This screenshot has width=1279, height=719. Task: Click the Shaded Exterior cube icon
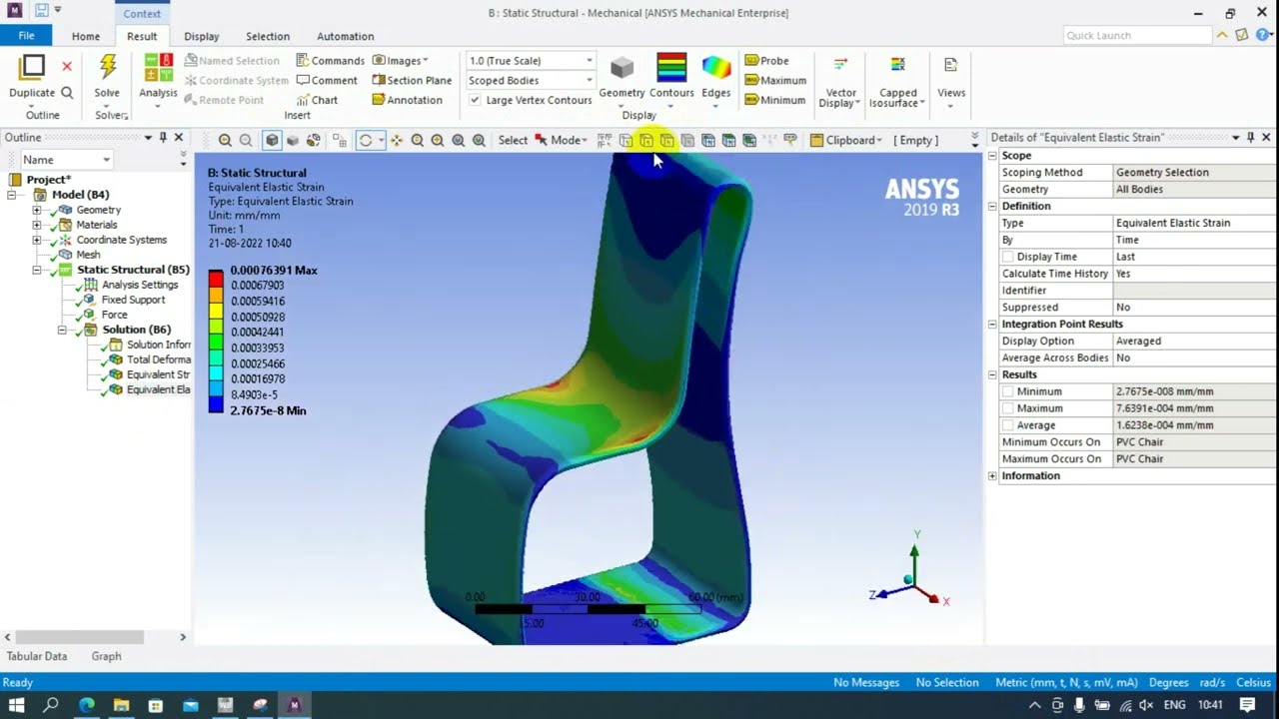click(x=272, y=141)
